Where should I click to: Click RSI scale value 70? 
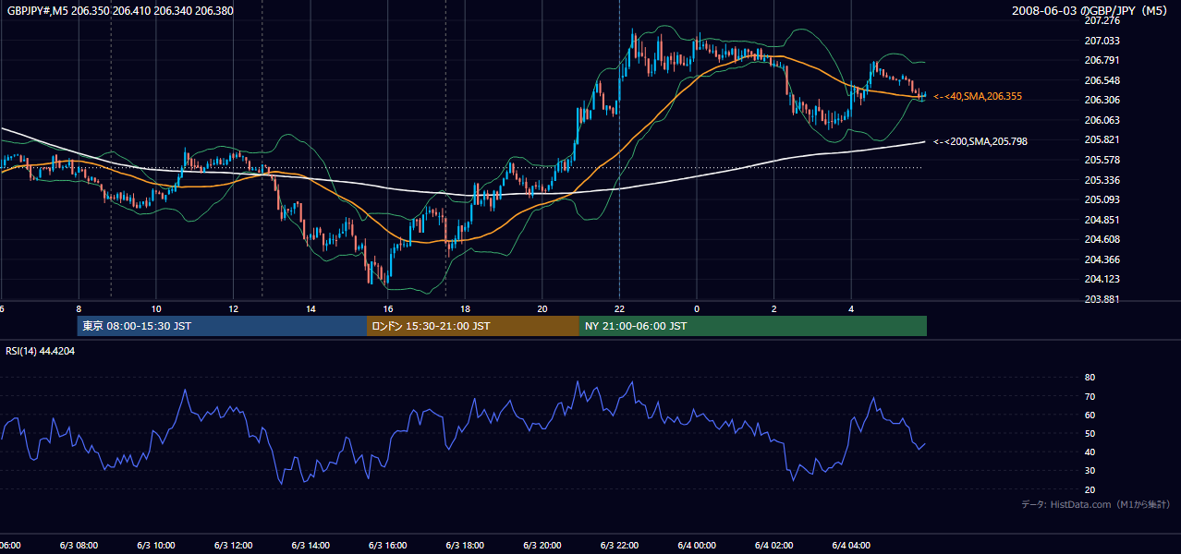1090,397
